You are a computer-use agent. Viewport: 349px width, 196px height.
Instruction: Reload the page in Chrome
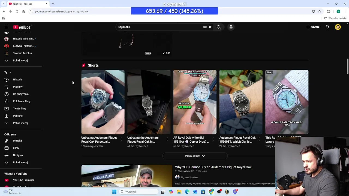click(17, 11)
